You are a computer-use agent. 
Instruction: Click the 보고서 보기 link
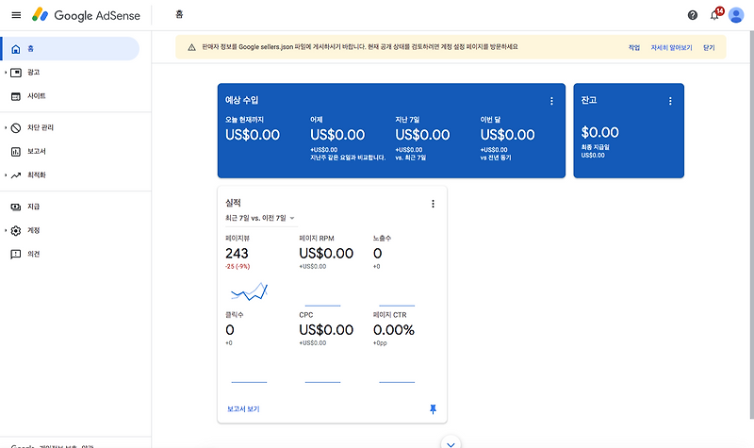pos(243,409)
